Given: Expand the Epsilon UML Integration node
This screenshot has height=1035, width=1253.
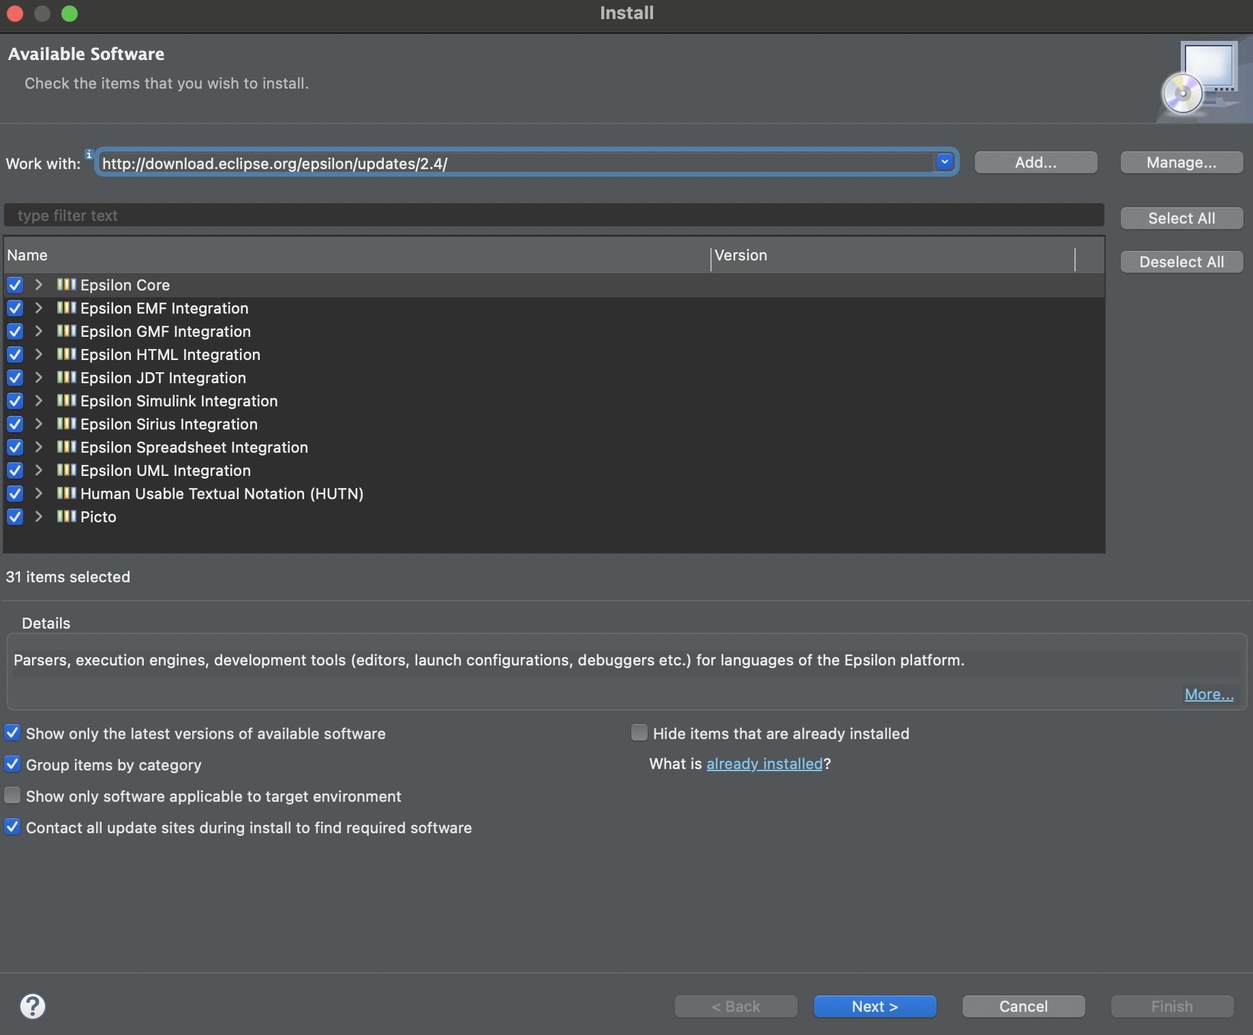Looking at the screenshot, I should click(39, 470).
